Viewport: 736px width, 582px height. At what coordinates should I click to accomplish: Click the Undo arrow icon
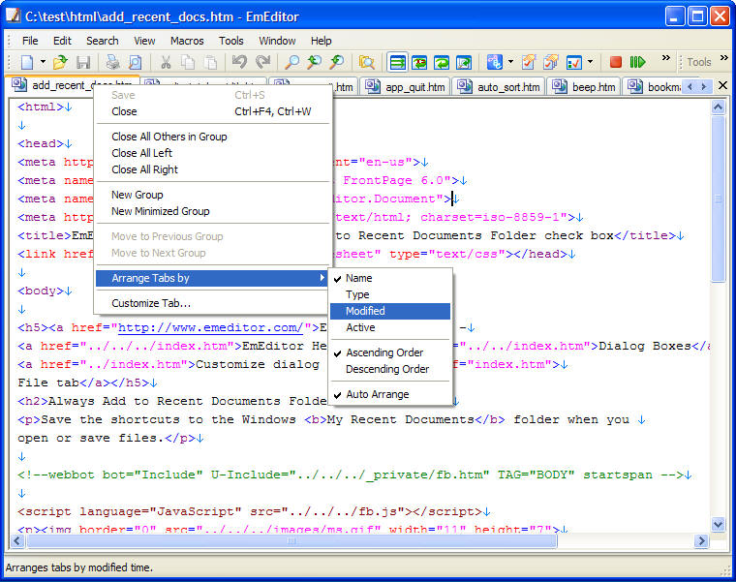coord(239,62)
